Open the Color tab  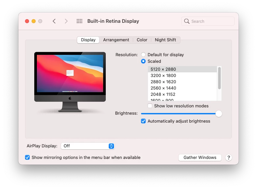coord(142,40)
